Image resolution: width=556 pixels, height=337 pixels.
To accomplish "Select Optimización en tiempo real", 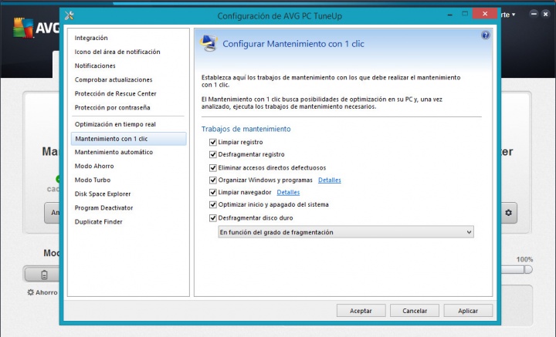I will (x=115, y=124).
